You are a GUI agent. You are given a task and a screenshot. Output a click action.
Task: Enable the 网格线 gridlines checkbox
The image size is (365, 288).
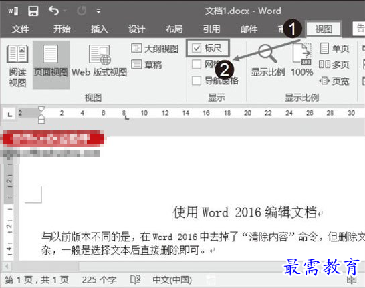(197, 64)
